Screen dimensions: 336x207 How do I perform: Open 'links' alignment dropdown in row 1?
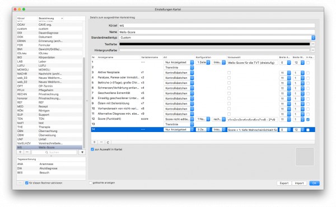pyautogui.click(x=219, y=62)
